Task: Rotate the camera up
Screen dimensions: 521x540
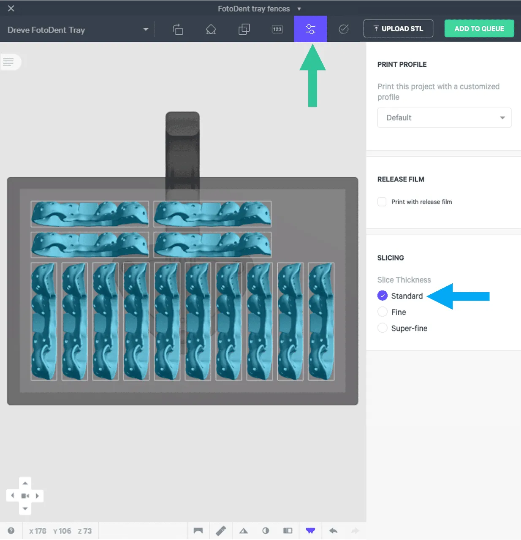Action: 25,483
